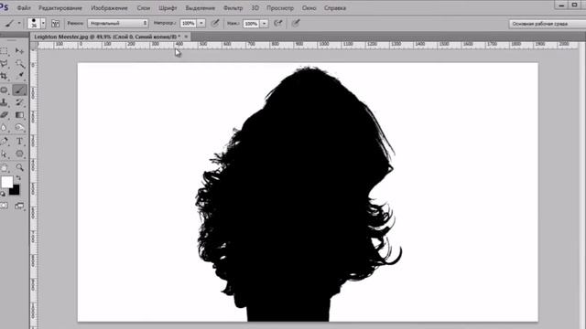Viewport: 586px width, 329px height.
Task: Open the Справка menu
Action: 335,8
